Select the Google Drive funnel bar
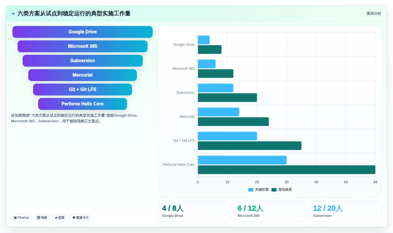393x233 pixels. point(83,32)
